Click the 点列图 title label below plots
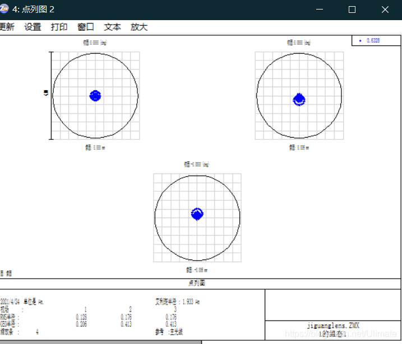Image resolution: width=402 pixels, height=344 pixels. click(197, 283)
